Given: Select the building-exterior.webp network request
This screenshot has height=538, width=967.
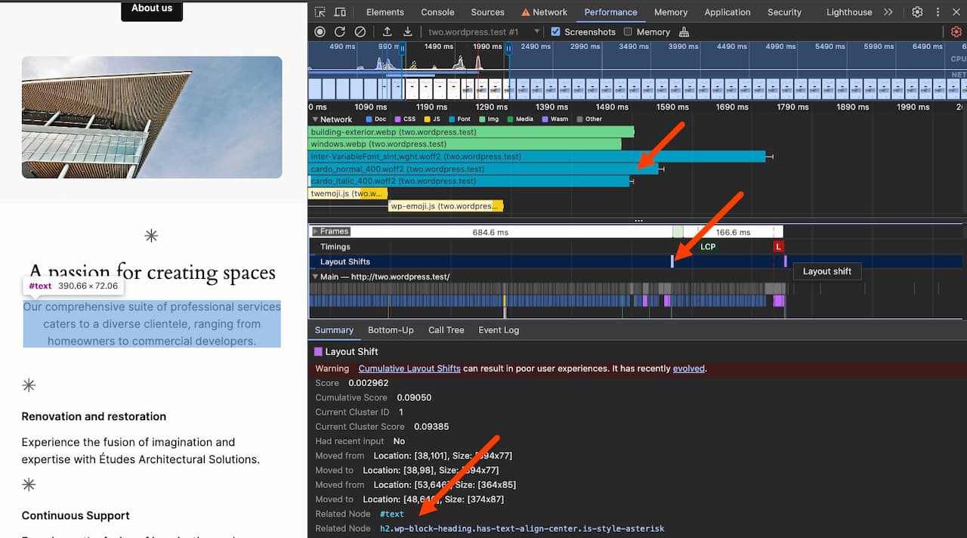Looking at the screenshot, I should point(471,131).
